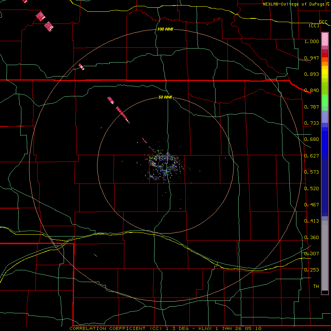331x331 pixels.
Task: Select the 1.000 value on the color scale
Action: pos(312,41)
